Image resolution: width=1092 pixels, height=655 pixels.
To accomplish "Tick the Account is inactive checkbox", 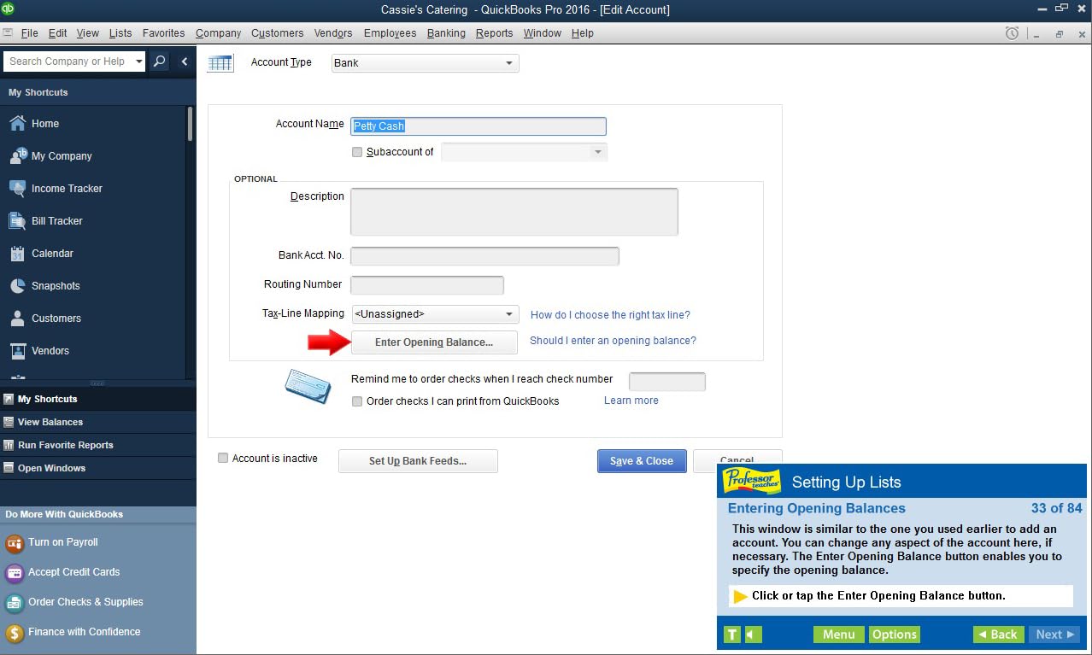I will tap(223, 459).
